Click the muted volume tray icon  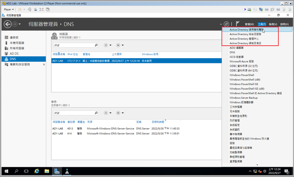260,171
